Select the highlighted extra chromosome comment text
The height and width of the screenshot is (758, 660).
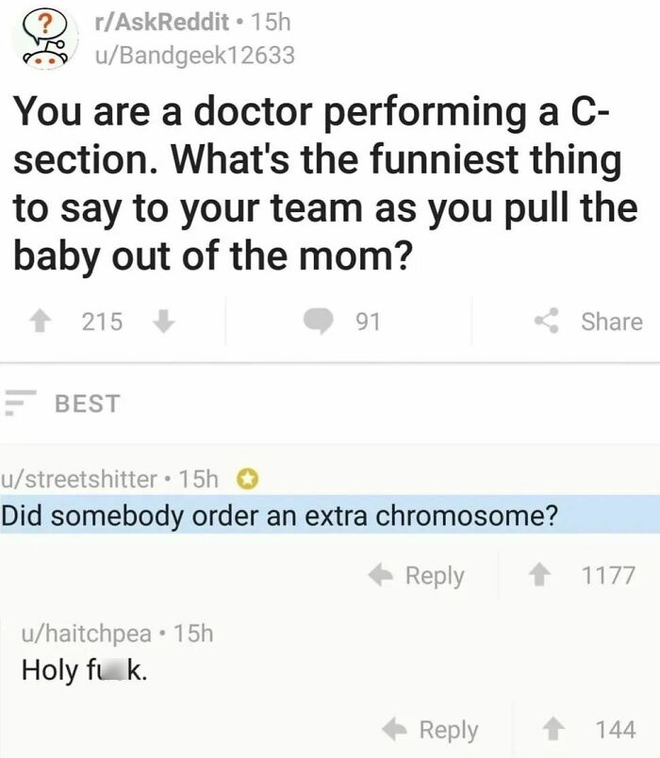280,517
